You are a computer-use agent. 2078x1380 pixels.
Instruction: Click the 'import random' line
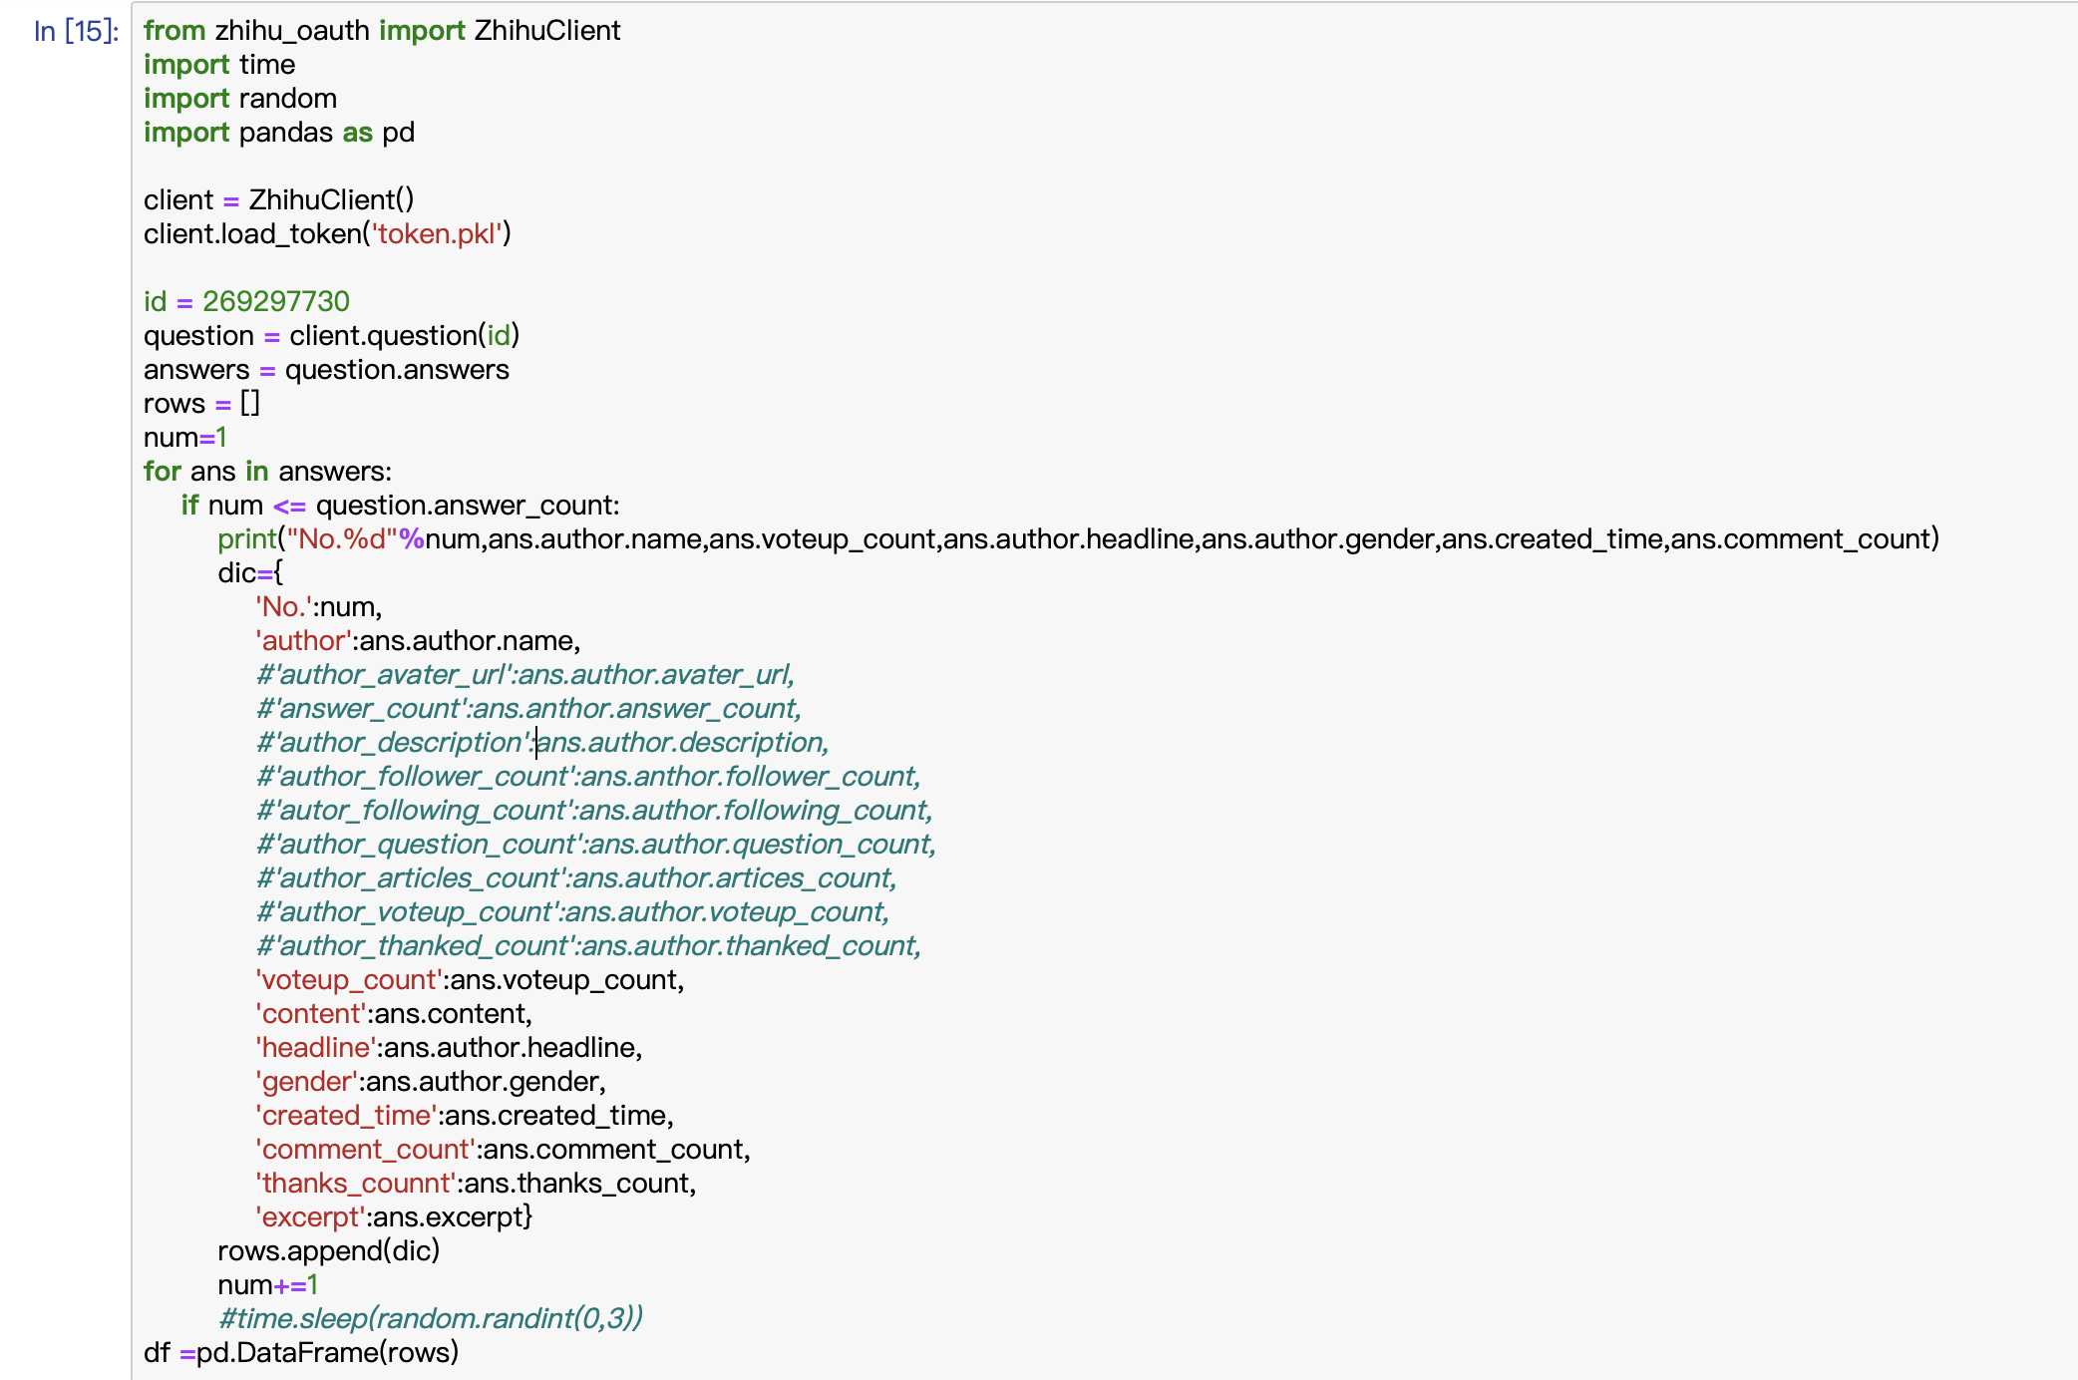(x=240, y=99)
